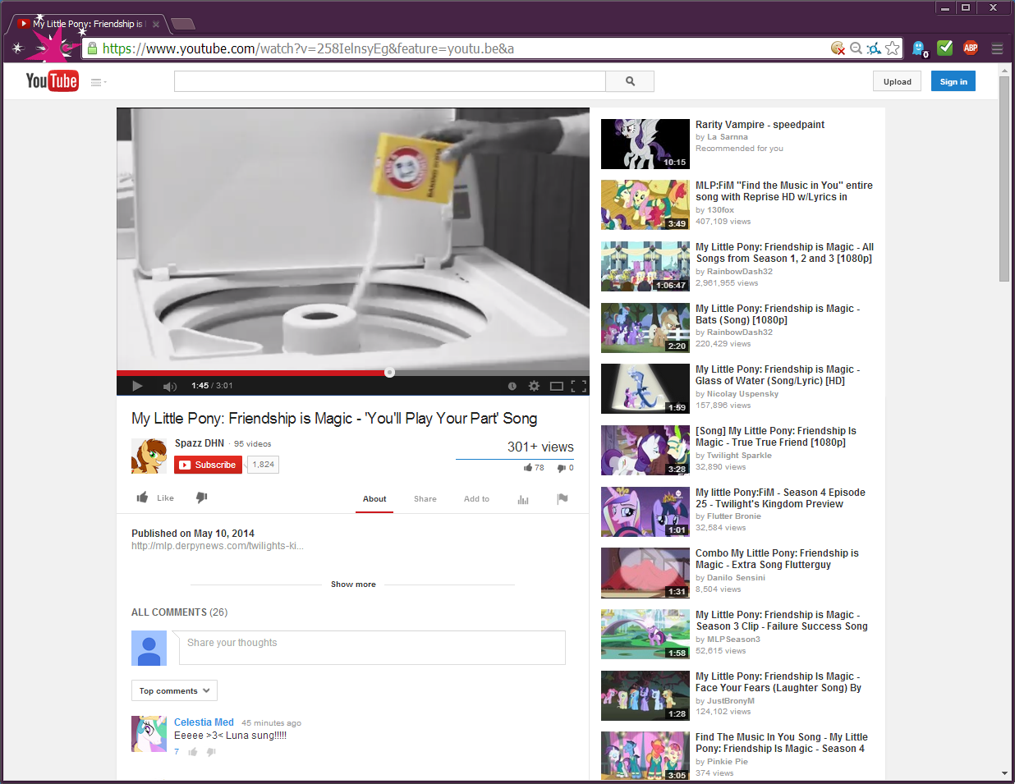Image resolution: width=1015 pixels, height=784 pixels.
Task: Click the 95 videos link
Action: [x=252, y=444]
